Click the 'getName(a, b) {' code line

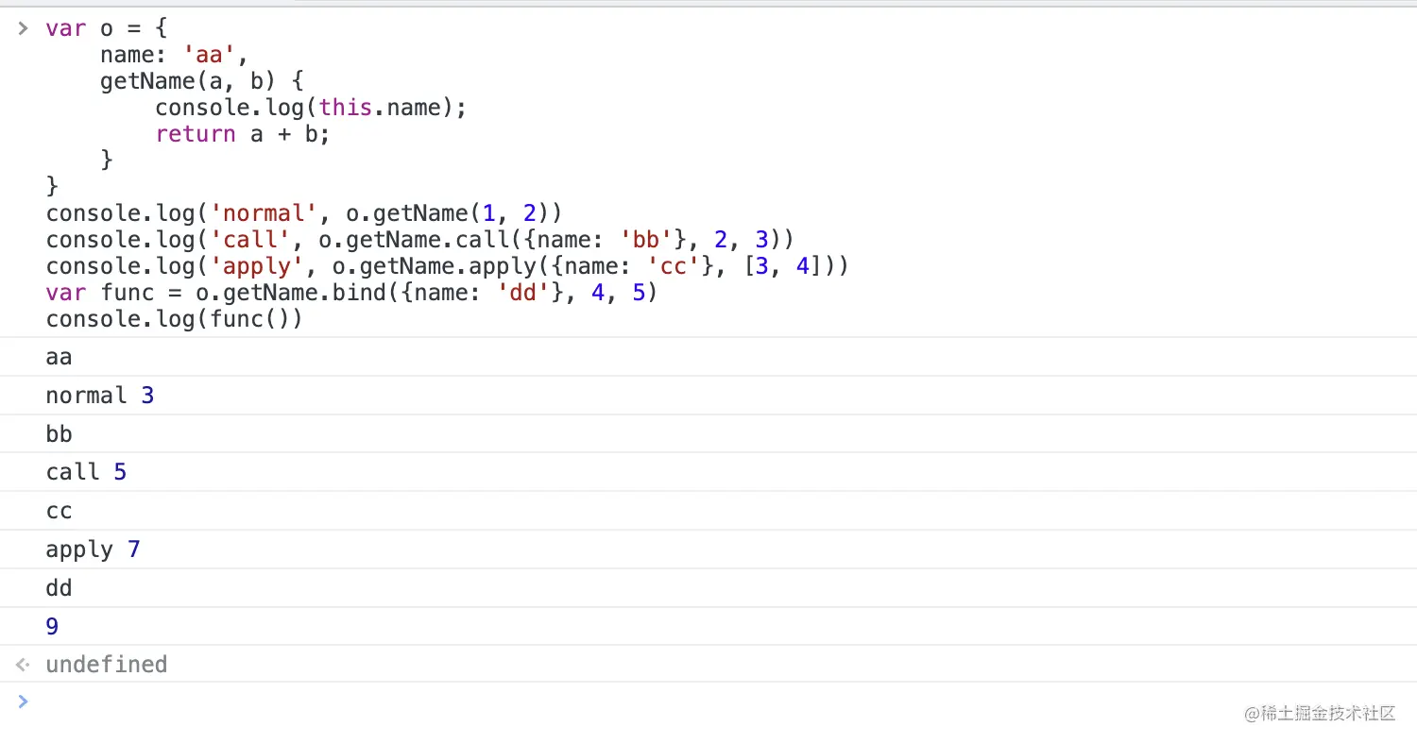(x=202, y=81)
